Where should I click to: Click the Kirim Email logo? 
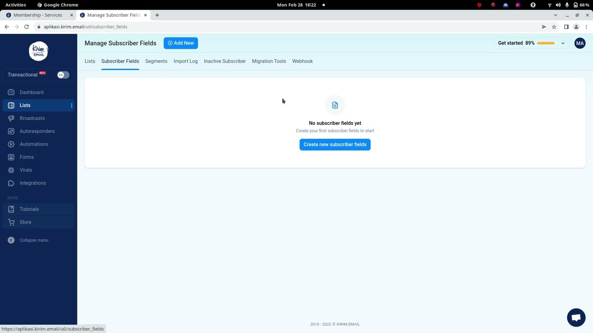click(38, 51)
